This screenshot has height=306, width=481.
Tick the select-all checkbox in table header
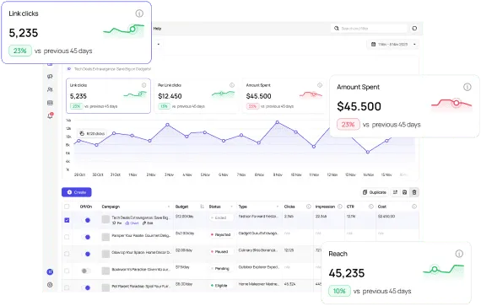67,207
